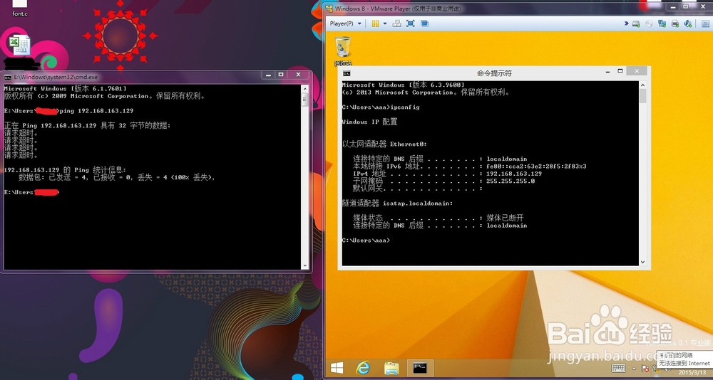Viewport: 713px width, 380px height.
Task: Switch to Unity mode icon in VMware
Action: (424, 23)
